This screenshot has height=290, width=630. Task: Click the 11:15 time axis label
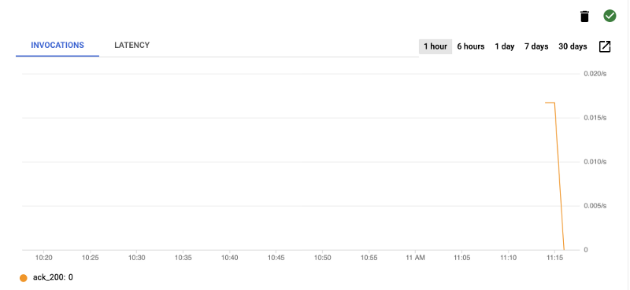tap(554, 258)
